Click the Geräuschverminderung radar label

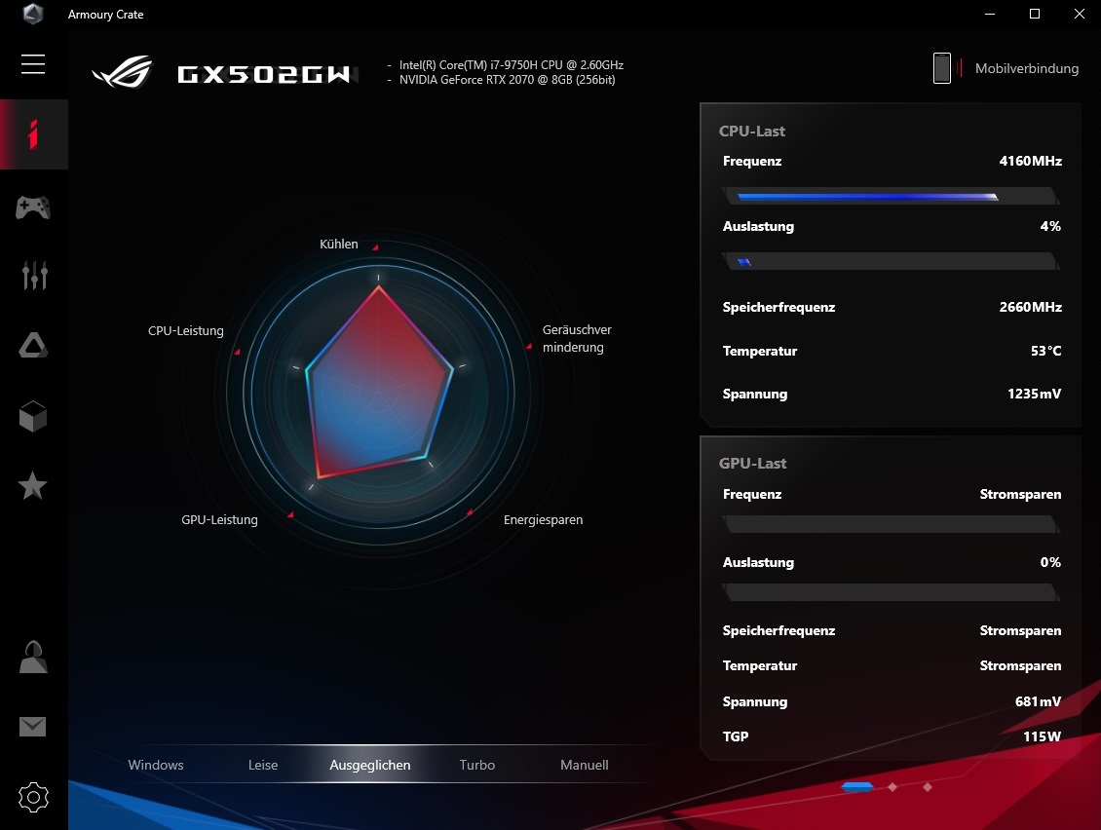click(577, 338)
